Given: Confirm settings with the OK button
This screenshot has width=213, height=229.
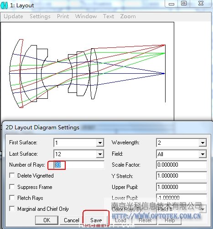Looking at the screenshot, I should 47,220.
